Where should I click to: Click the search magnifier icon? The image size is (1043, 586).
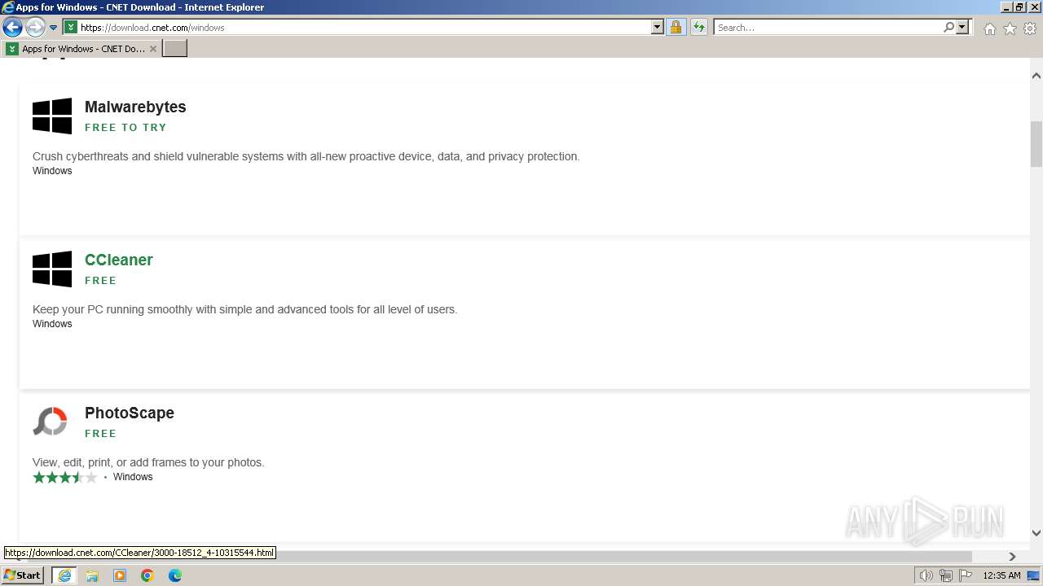948,27
